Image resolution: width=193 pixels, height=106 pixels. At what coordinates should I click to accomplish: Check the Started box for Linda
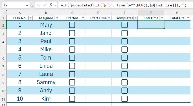72,66
